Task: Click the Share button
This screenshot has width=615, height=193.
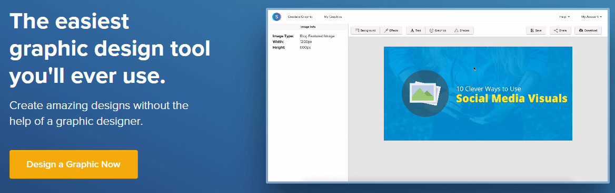Action: 560,30
